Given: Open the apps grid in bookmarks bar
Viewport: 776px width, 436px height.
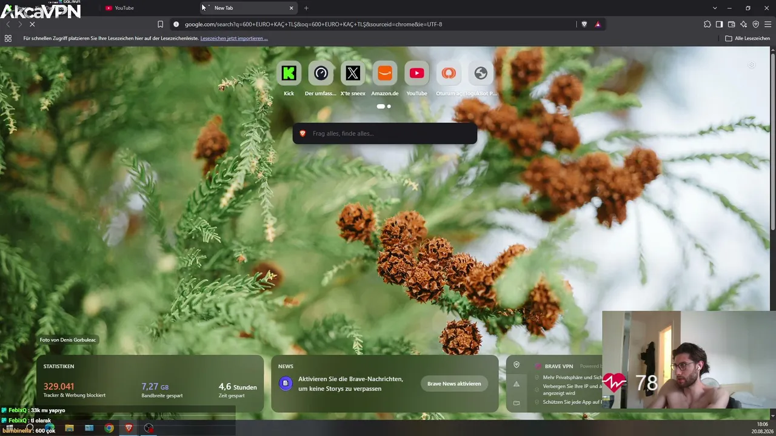Looking at the screenshot, I should click(8, 38).
